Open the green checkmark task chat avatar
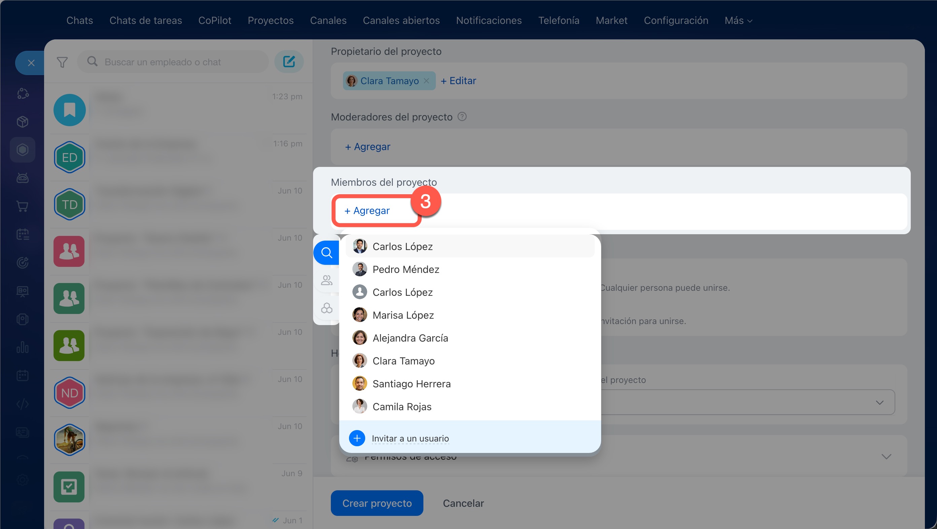 coord(69,487)
